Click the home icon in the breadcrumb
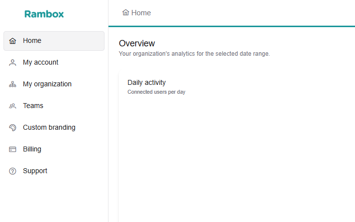Screen dimensions: 355x222 126,12
